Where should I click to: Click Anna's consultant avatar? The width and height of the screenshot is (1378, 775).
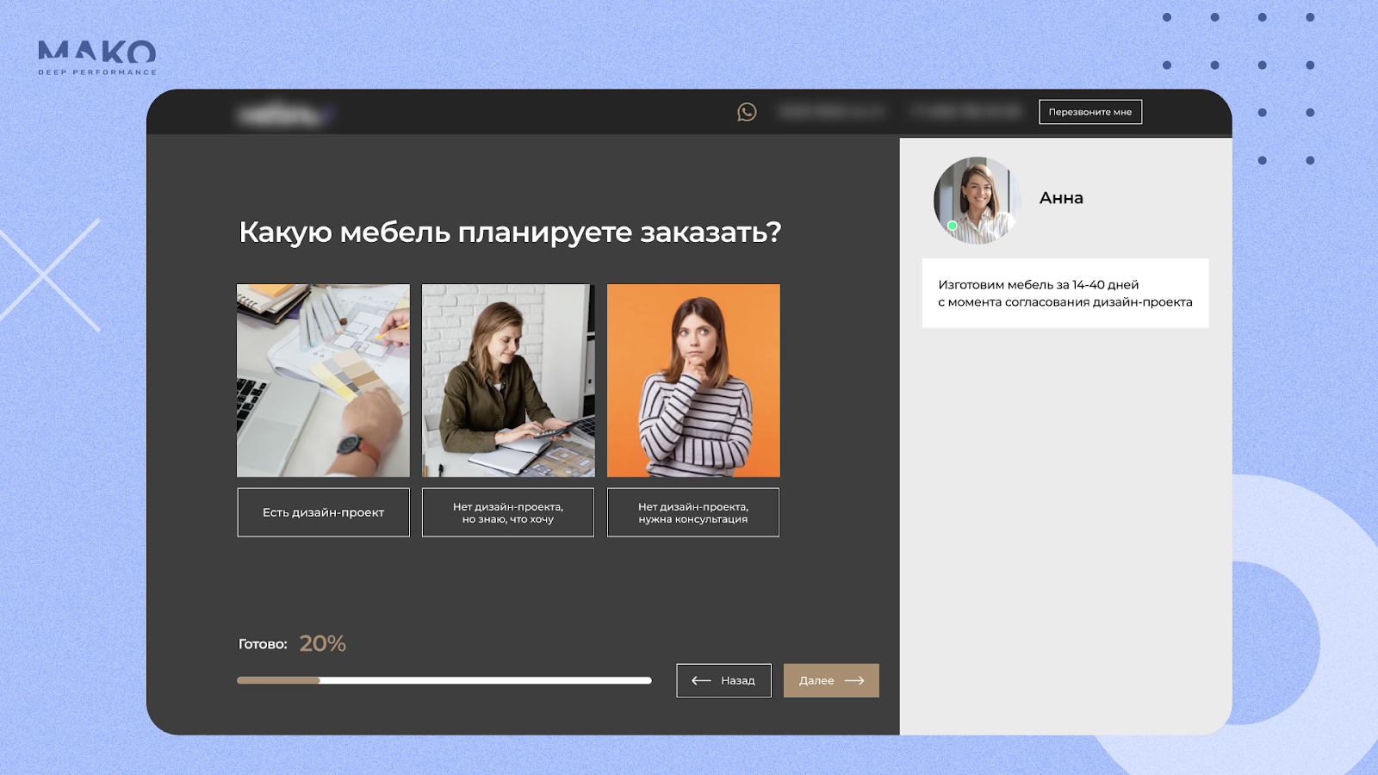[x=977, y=200]
